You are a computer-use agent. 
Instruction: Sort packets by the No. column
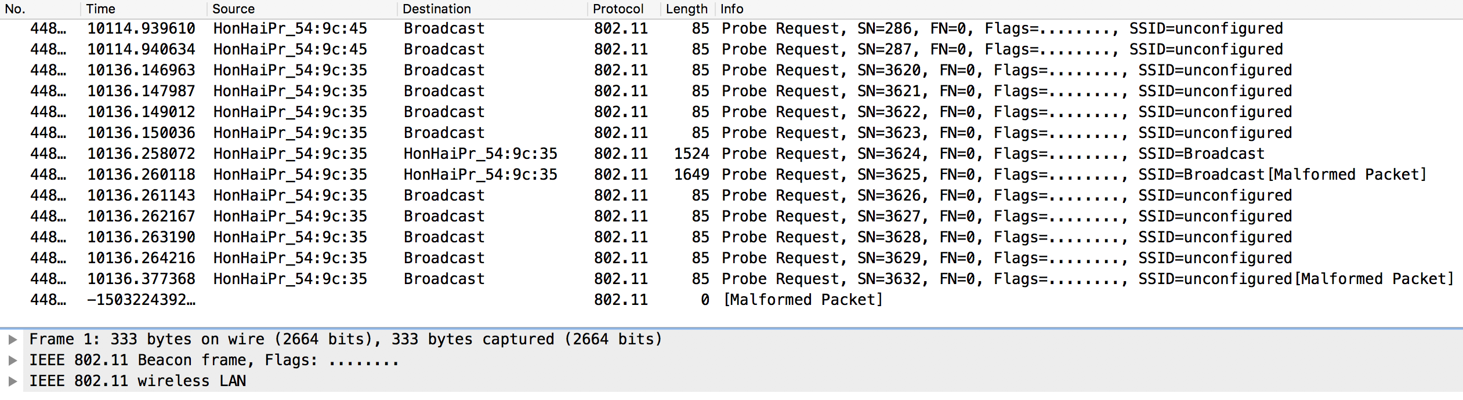[39, 9]
